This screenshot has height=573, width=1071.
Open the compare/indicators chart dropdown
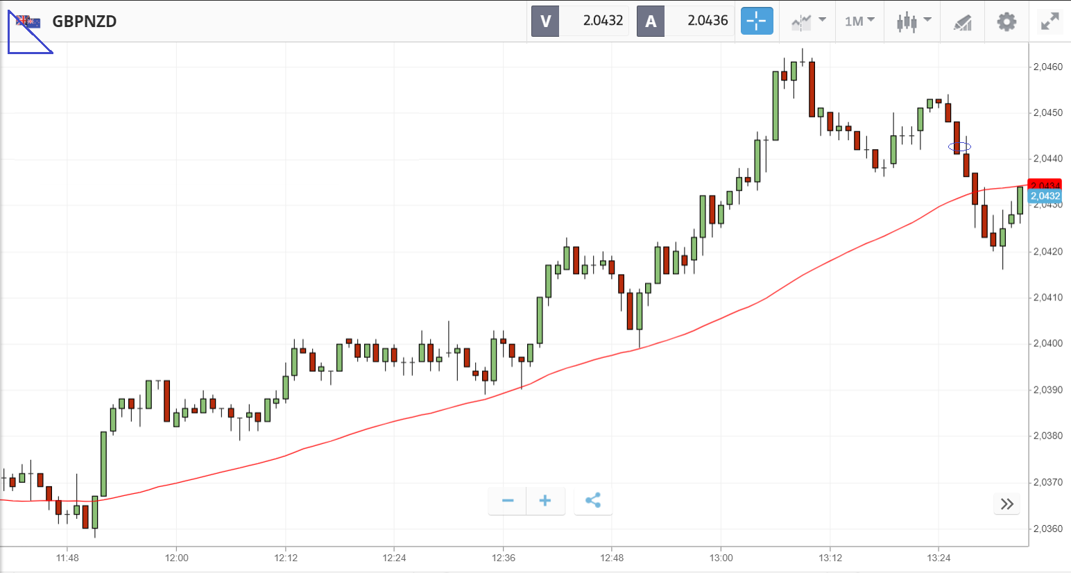click(x=809, y=21)
